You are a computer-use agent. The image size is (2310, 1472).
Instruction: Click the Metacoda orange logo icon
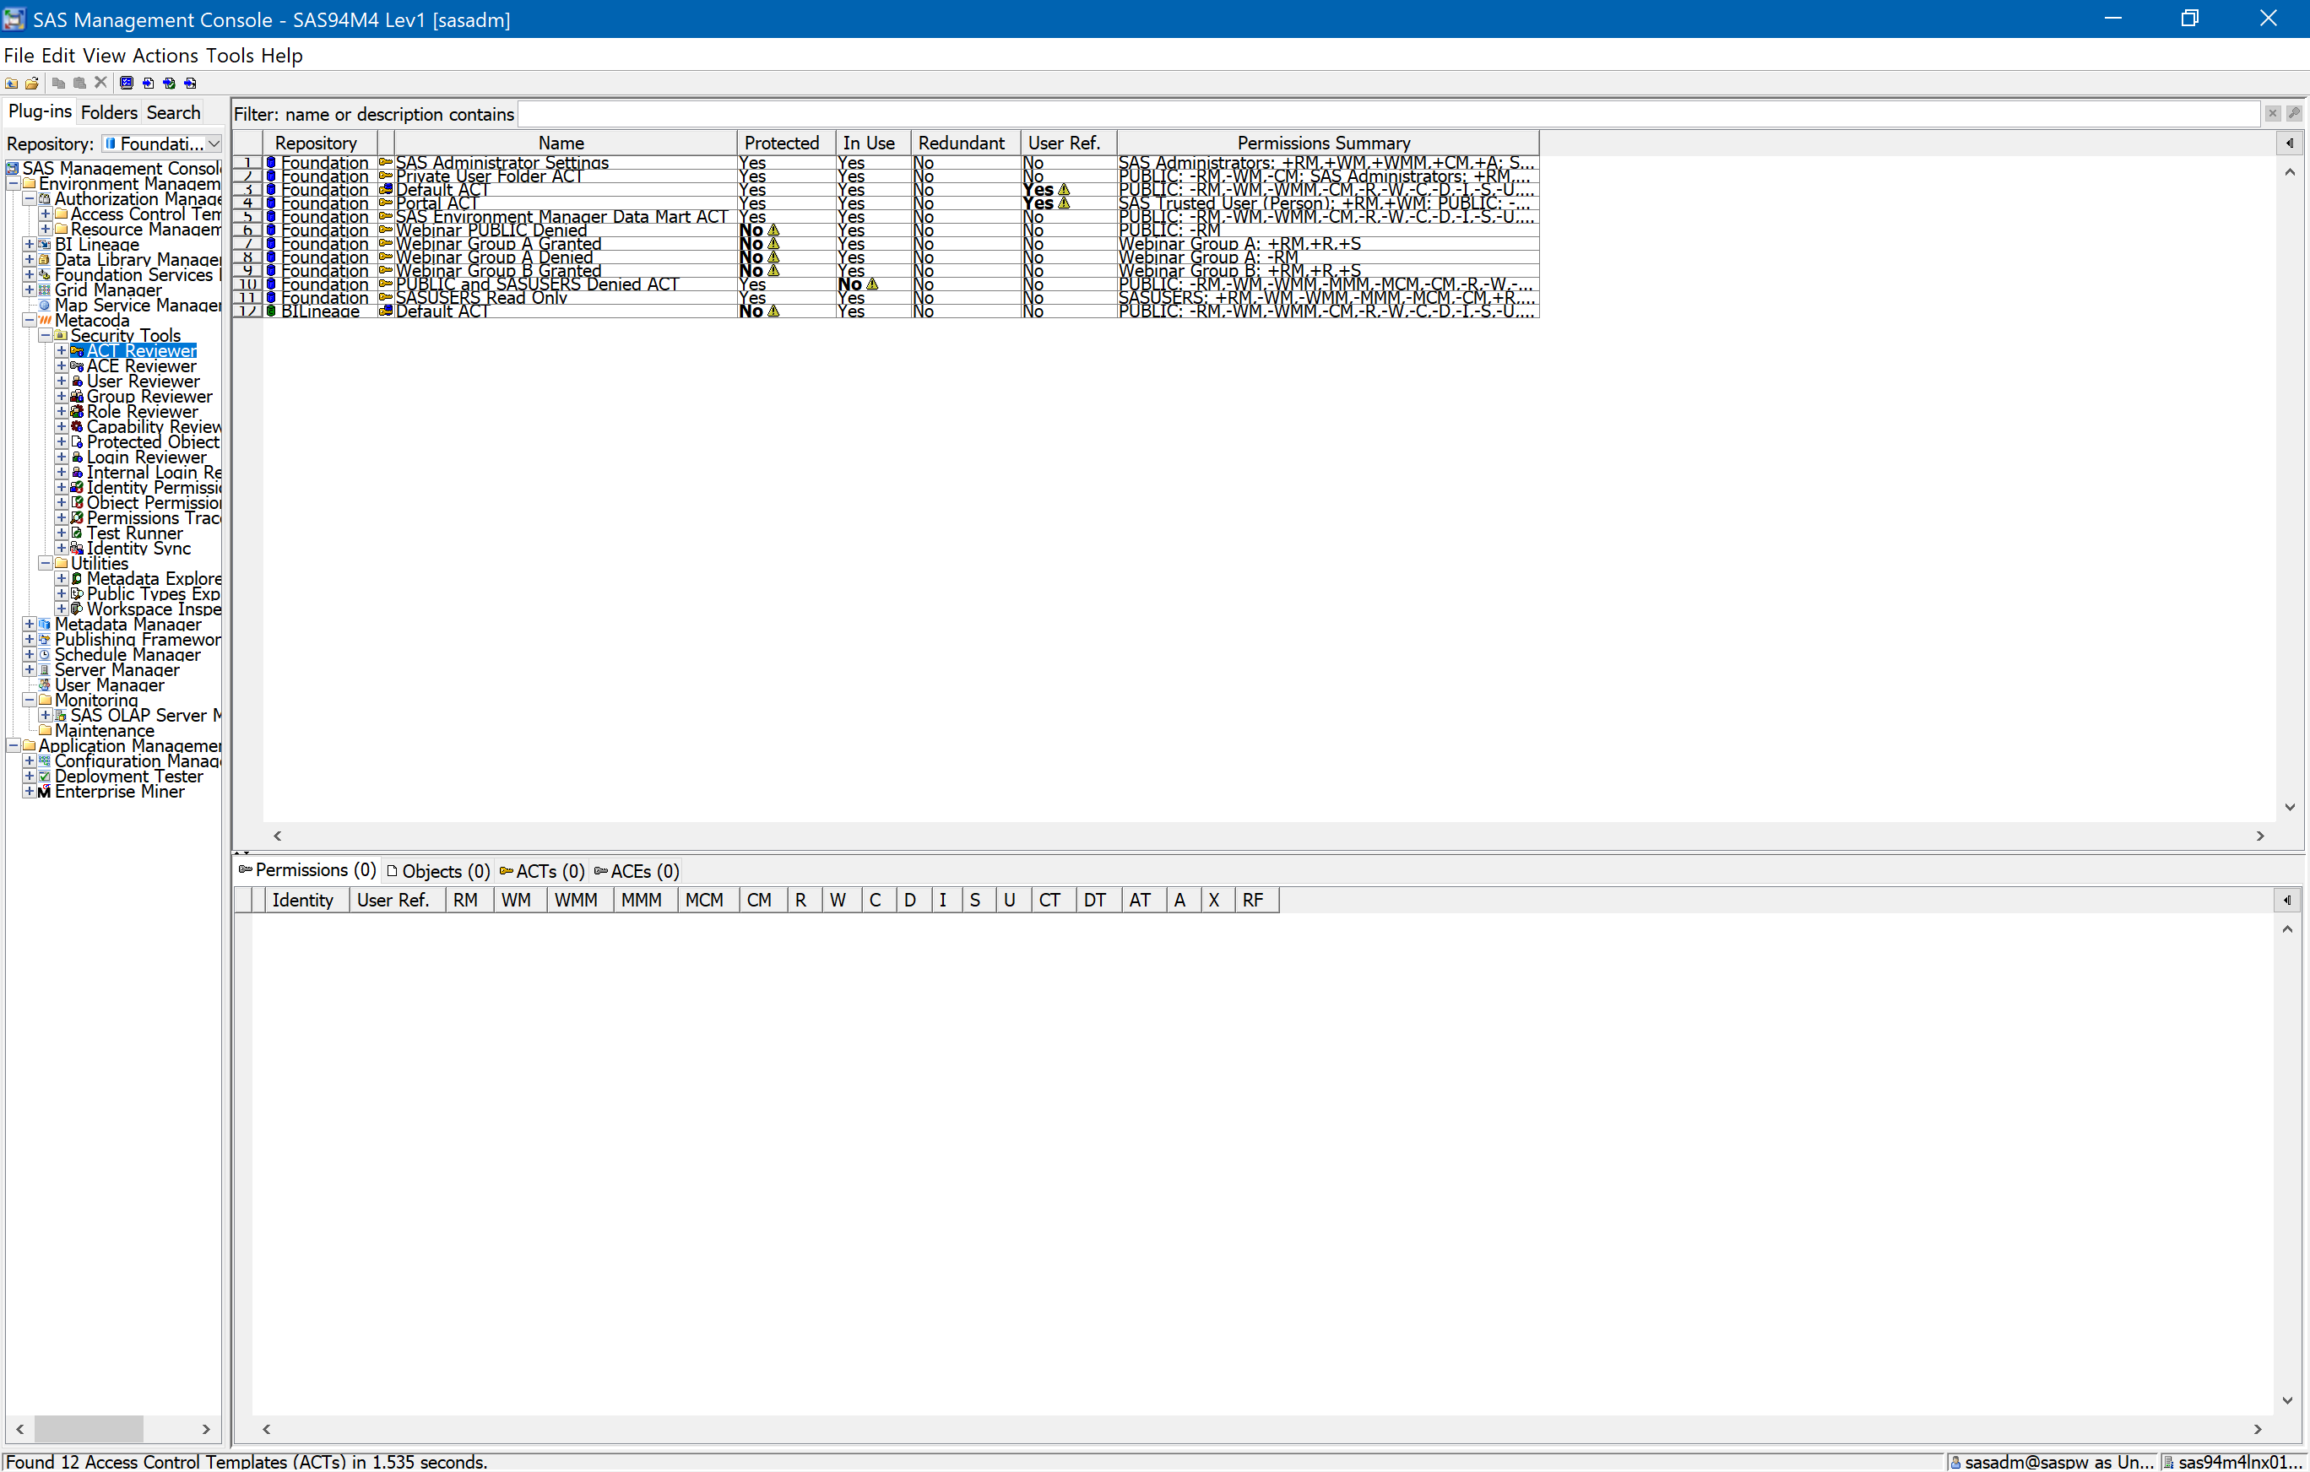(44, 322)
